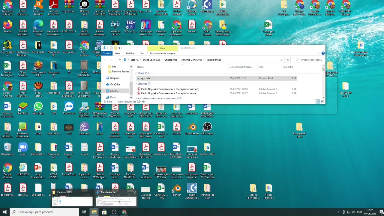This screenshot has width=384, height=216.
Task: Open Task View on the taskbar
Action: click(x=84, y=212)
